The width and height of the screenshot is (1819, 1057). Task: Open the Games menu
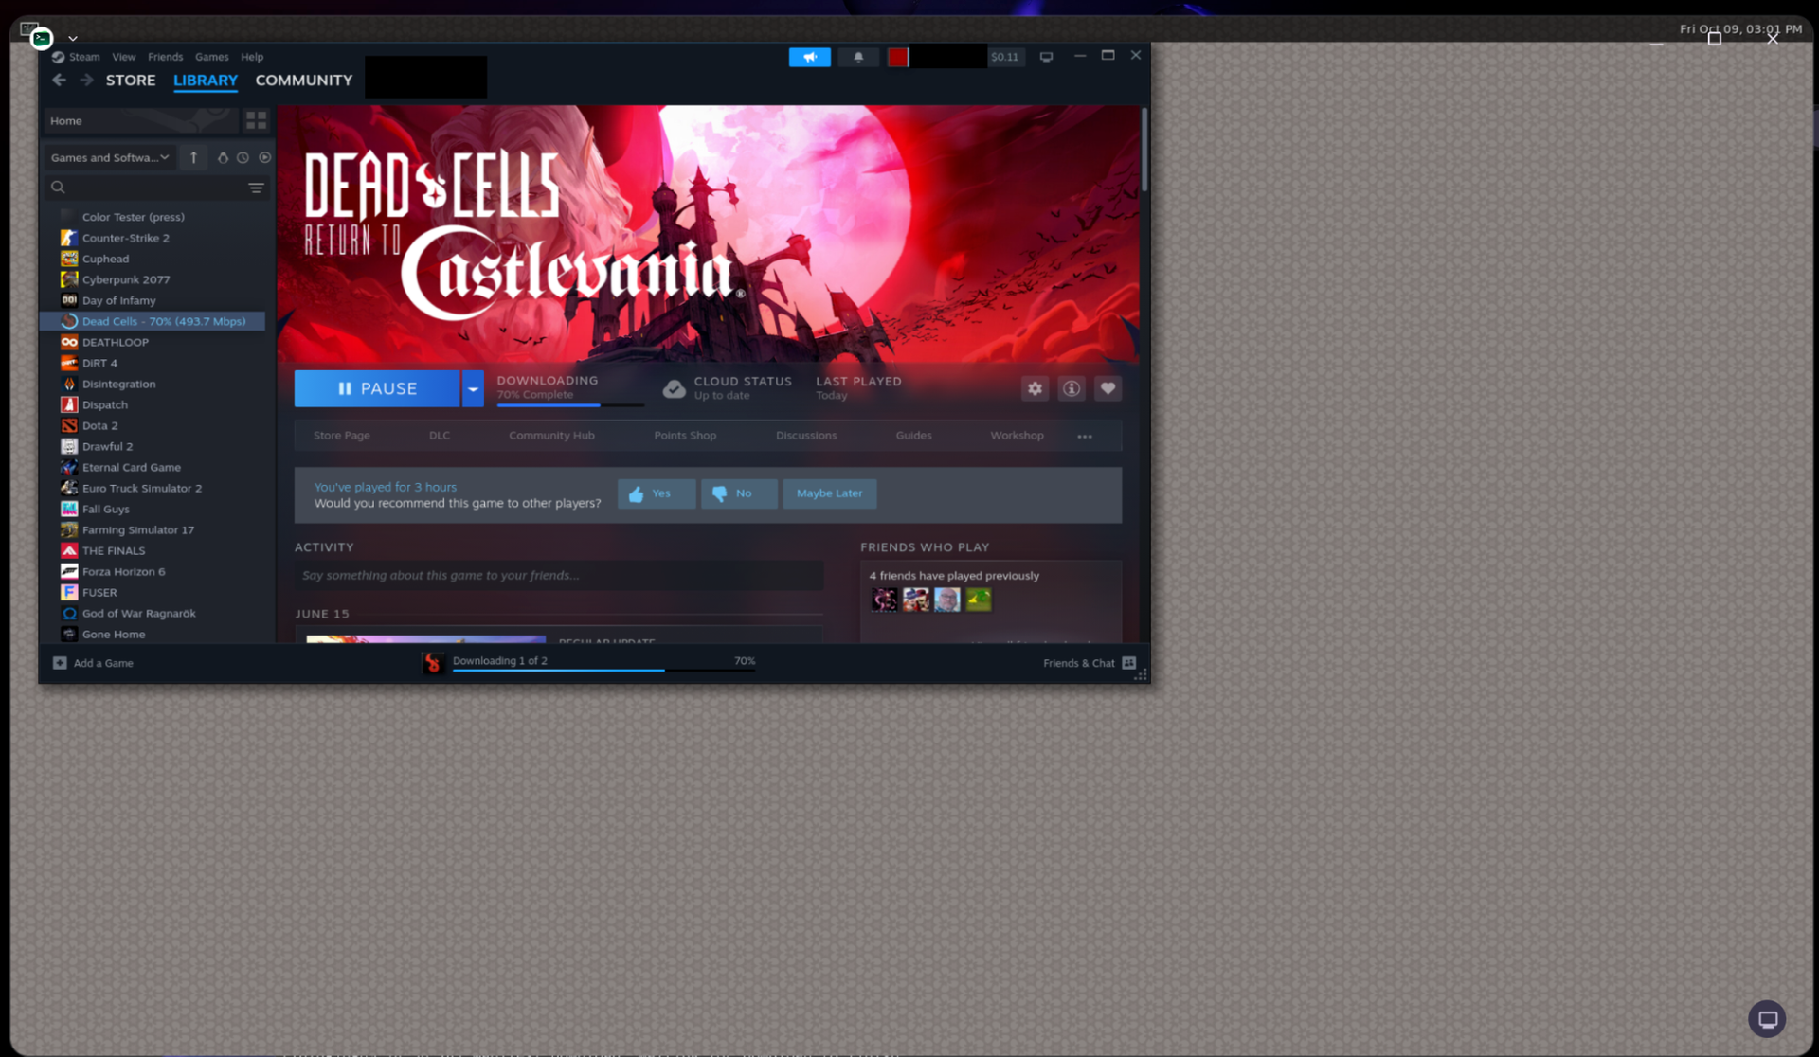(x=211, y=57)
